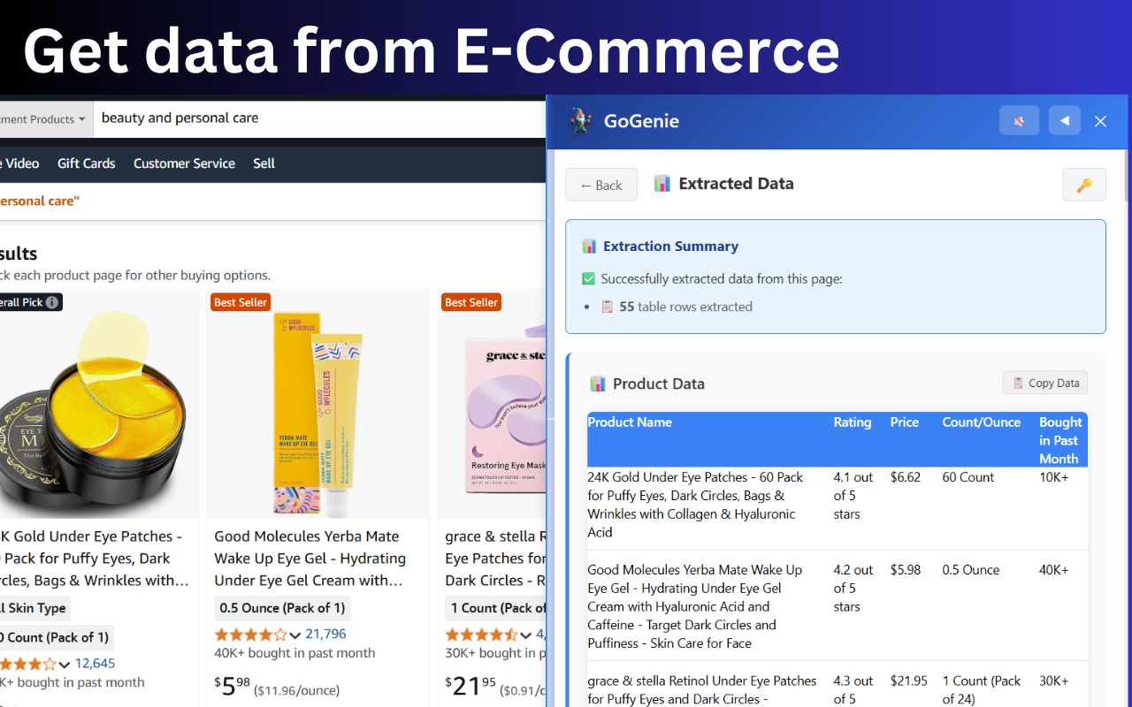The image size is (1132, 707).
Task: Click the Amazon search field
Action: pos(318,118)
